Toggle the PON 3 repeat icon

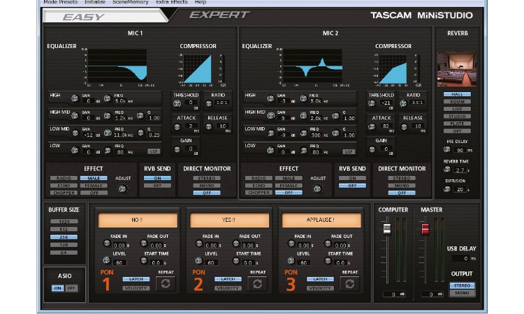point(349,283)
